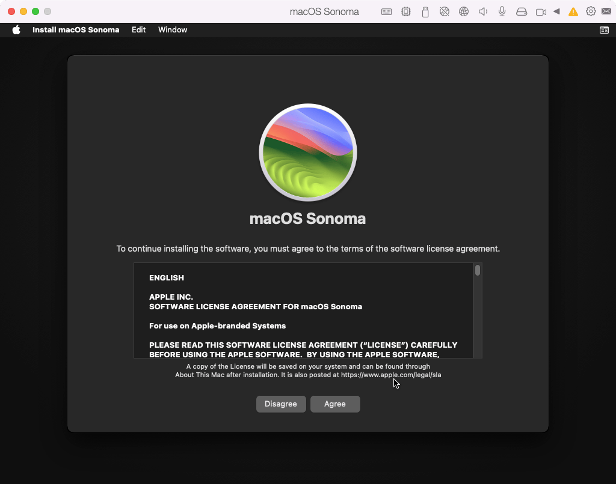The height and width of the screenshot is (484, 616).
Task: Toggle the video camera icon
Action: 541,11
